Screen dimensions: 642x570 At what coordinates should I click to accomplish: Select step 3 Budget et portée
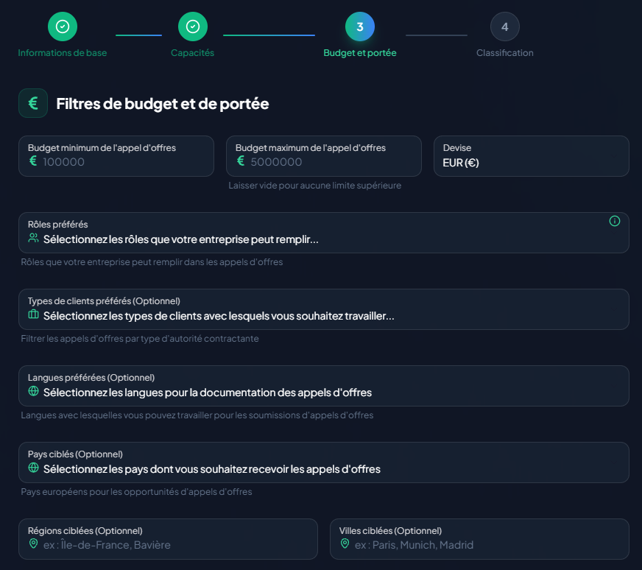click(x=359, y=27)
